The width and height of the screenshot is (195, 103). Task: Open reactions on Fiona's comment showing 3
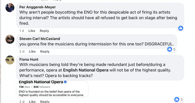point(178,99)
